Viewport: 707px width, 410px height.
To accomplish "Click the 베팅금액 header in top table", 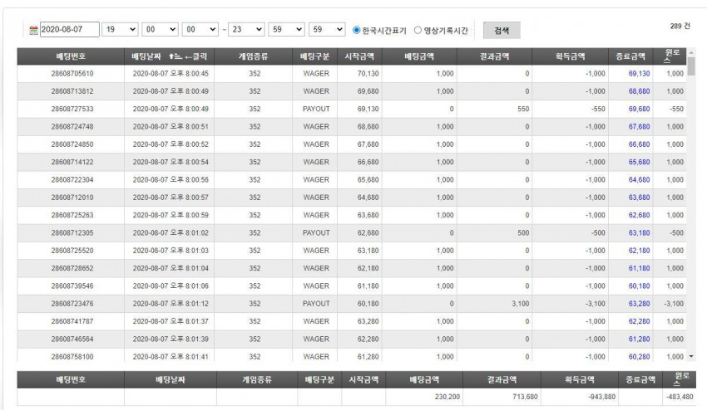I will pos(419,56).
